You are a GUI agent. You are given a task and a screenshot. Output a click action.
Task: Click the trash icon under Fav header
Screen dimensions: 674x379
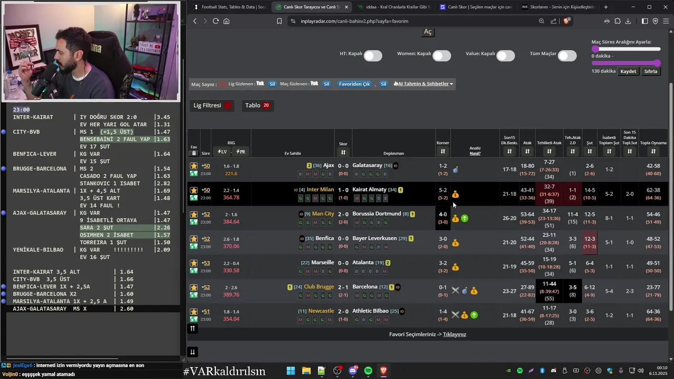(194, 153)
